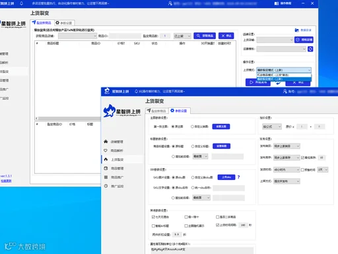The height and width of the screenshot is (254, 338).
Task: Open the presale days dropdown beside 预售时间
Action: tap(323, 169)
